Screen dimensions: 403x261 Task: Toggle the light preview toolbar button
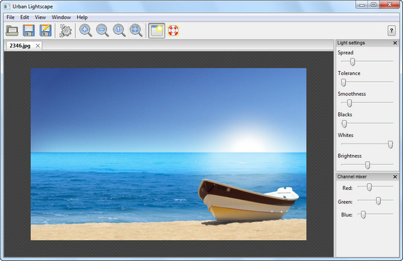[x=156, y=31]
